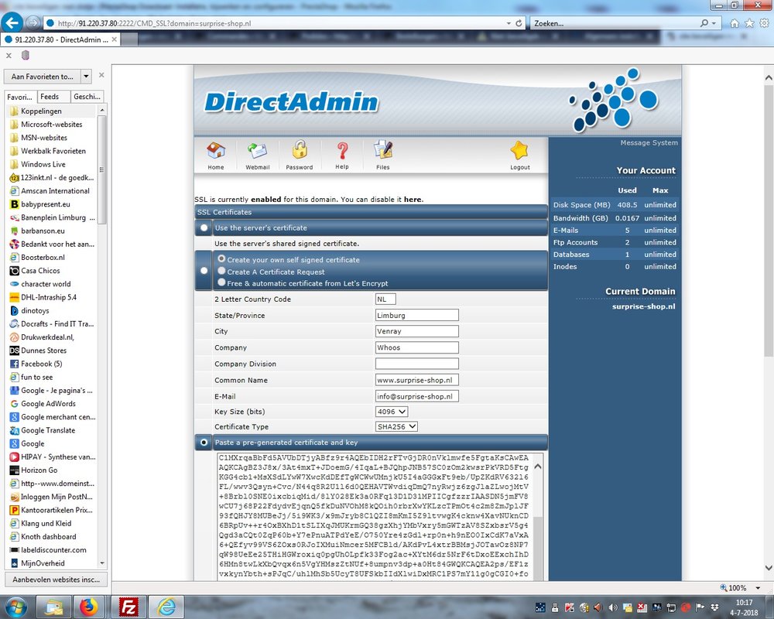Click the 'here' link to disable SSL
The width and height of the screenshot is (774, 619).
[x=413, y=200]
